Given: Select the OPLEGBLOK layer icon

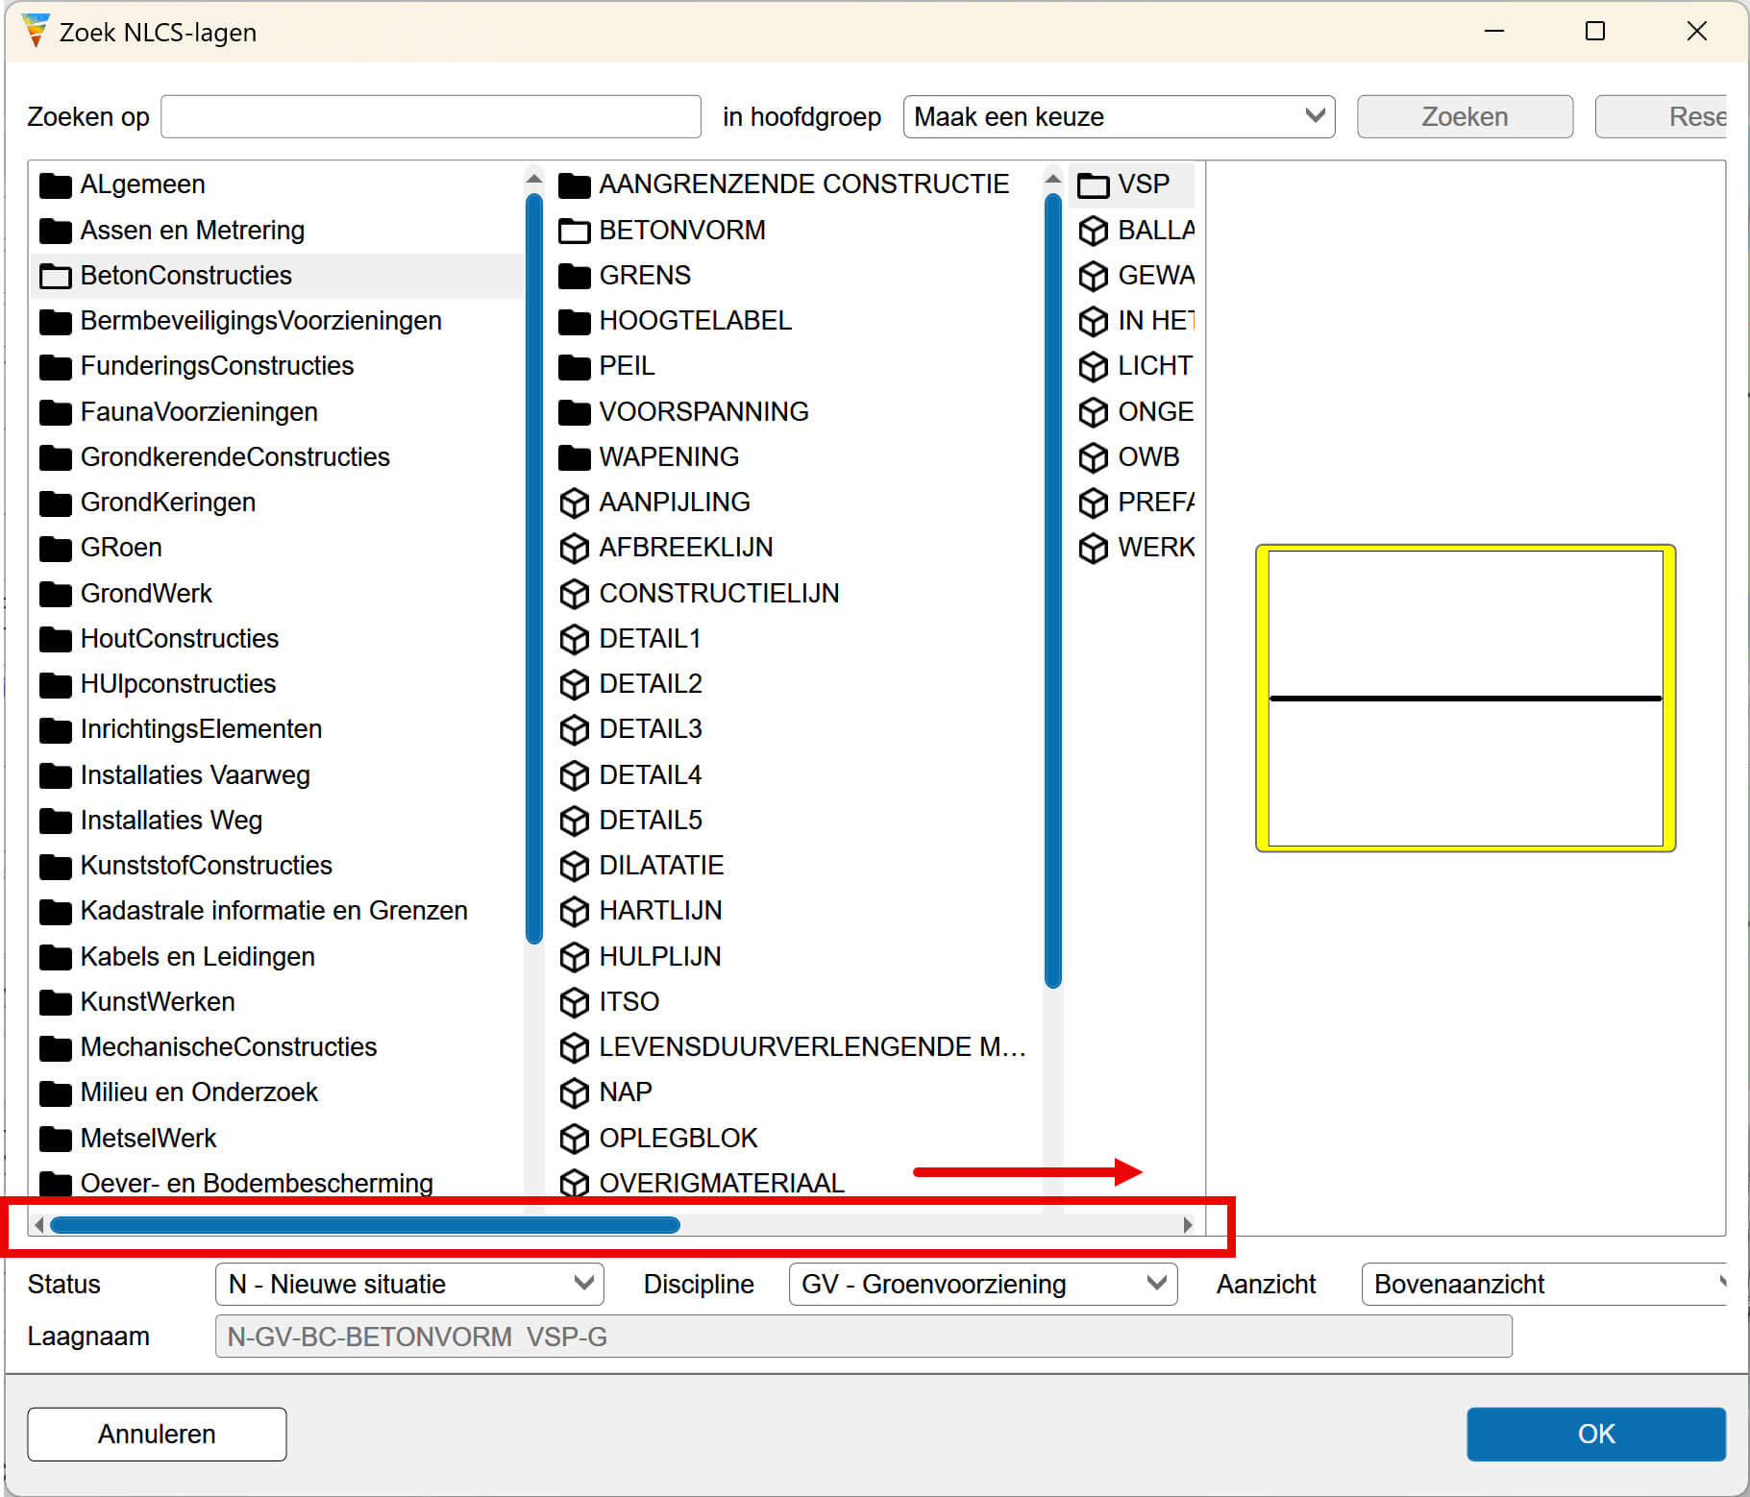Looking at the screenshot, I should tap(575, 1138).
